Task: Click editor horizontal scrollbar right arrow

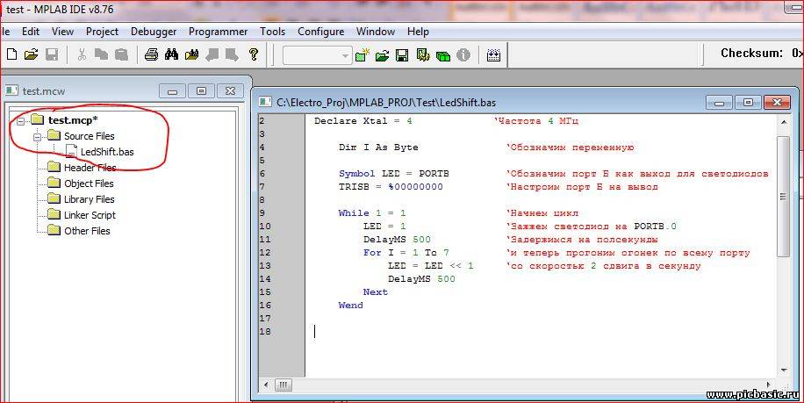Action: [x=768, y=385]
